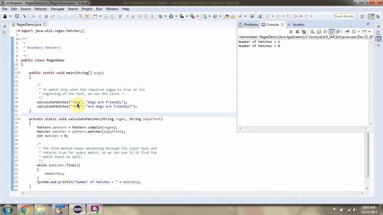Close the Console view tab
Screen dimensions: 383x215
tap(282, 24)
